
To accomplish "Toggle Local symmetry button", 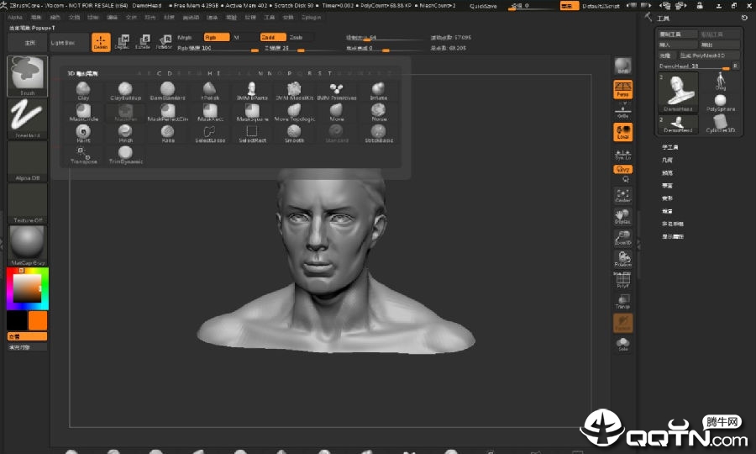I will point(623,132).
